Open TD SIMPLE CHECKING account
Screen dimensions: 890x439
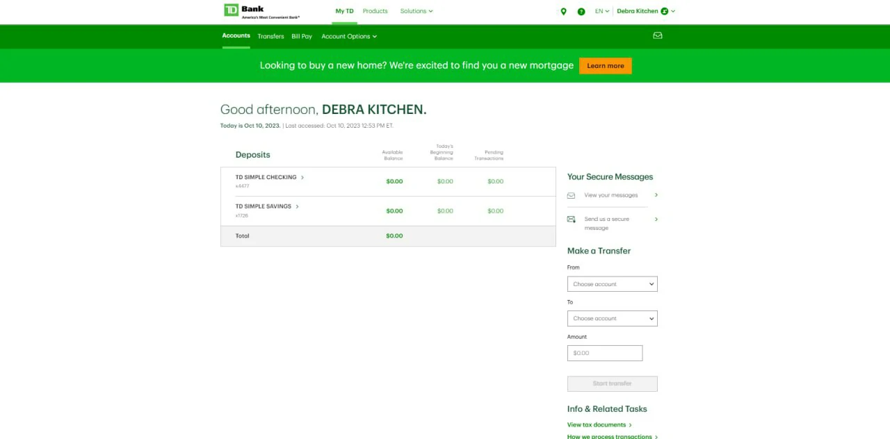pos(266,177)
